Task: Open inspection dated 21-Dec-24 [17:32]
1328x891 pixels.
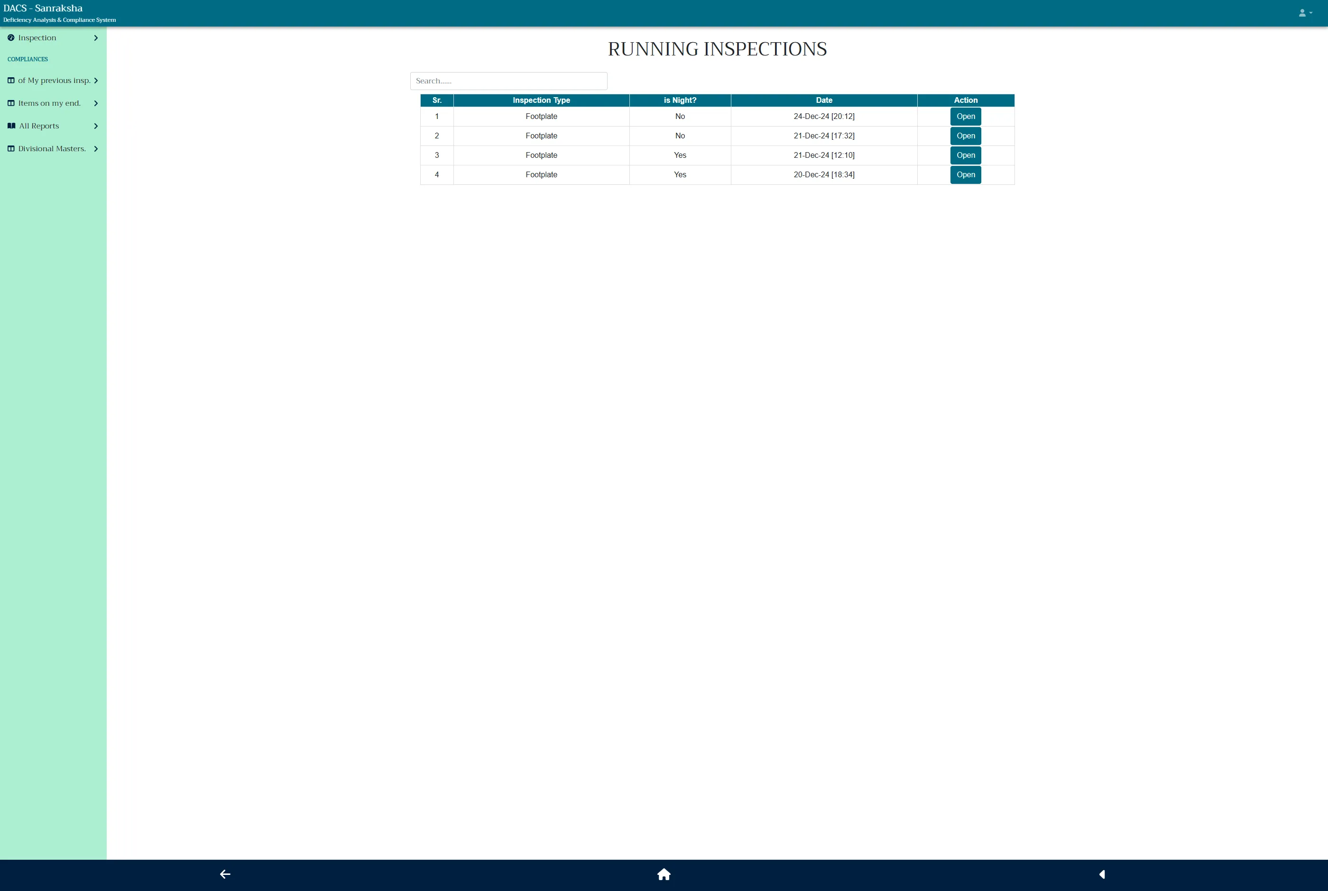Action: click(x=965, y=136)
